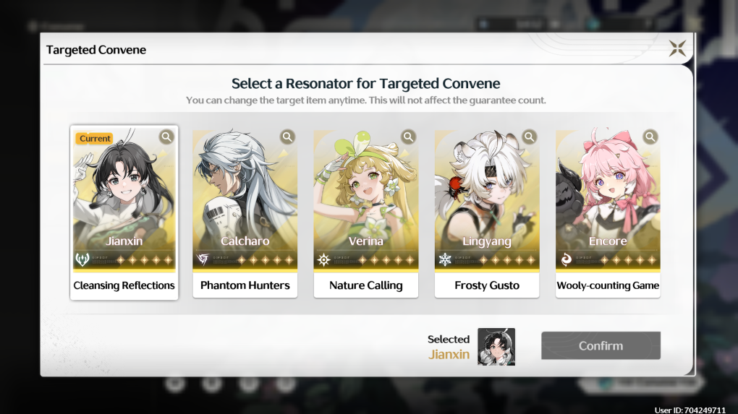Click the Current badge on Jianxin
Image resolution: width=738 pixels, height=414 pixels.
(95, 139)
